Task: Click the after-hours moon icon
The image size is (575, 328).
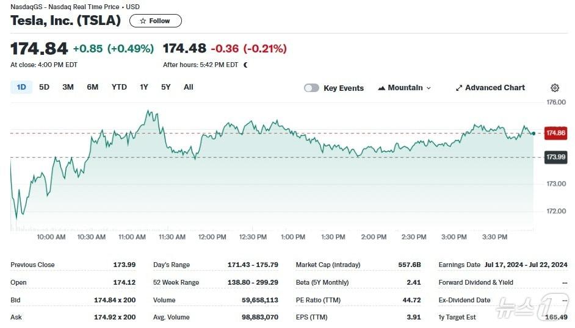Action: tap(245, 65)
